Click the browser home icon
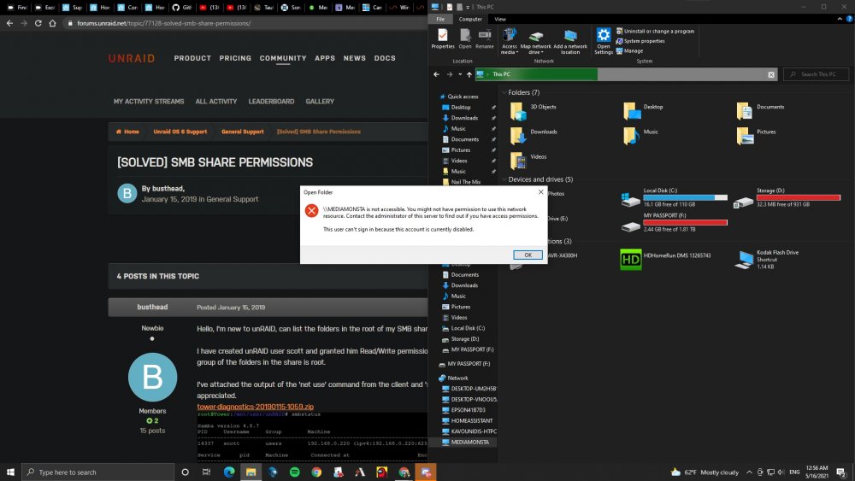The height and width of the screenshot is (481, 855). 52,23
